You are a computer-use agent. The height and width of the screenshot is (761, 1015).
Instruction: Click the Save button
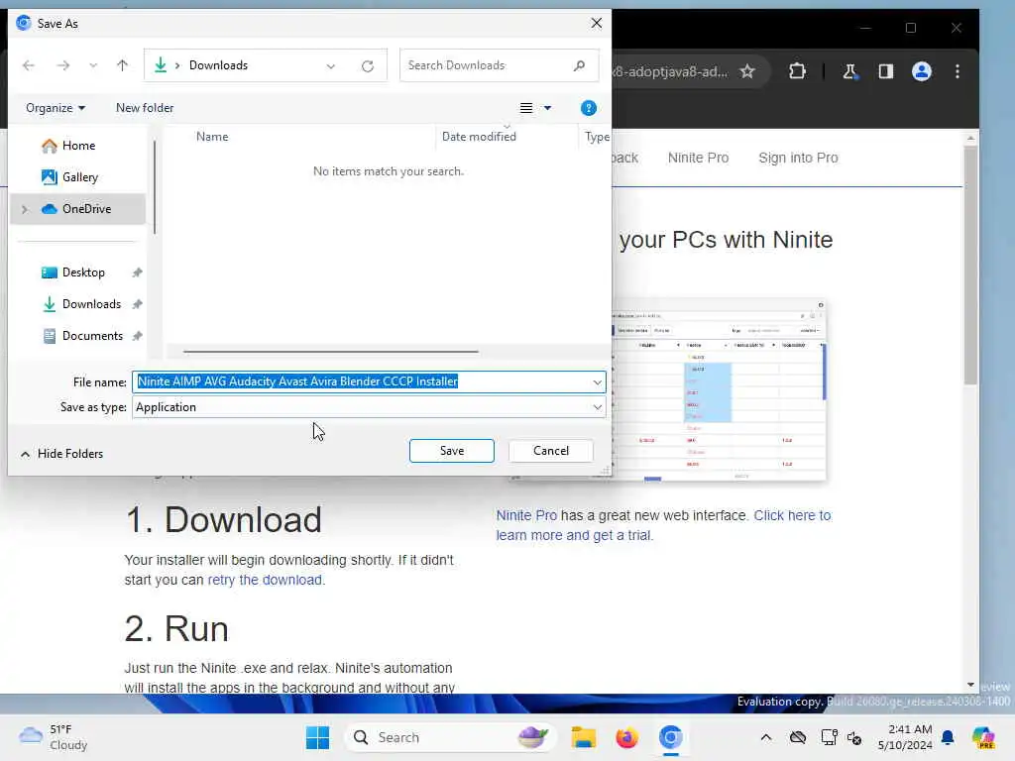(x=452, y=451)
